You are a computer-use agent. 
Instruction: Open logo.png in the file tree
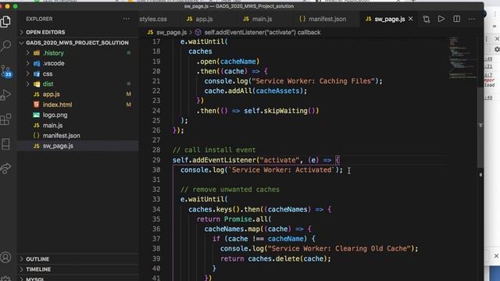pyautogui.click(x=55, y=115)
